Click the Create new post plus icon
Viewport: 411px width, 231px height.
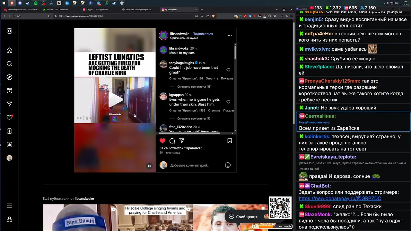9,131
